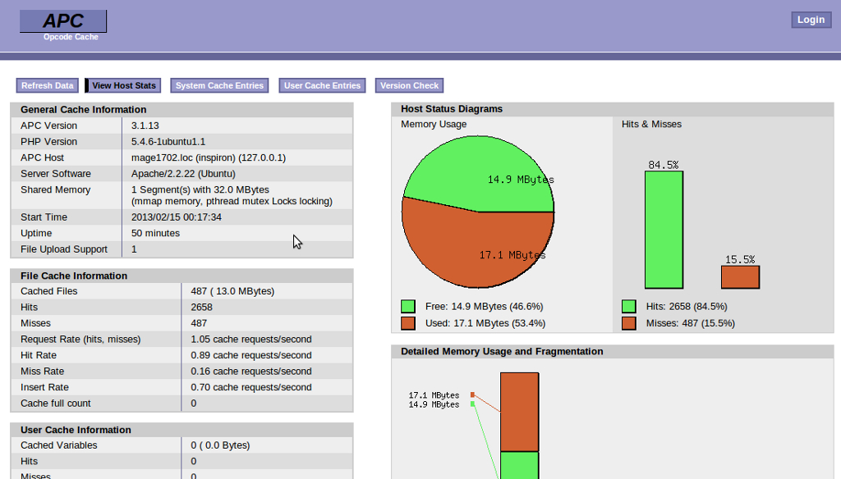Click the Refresh Data button
Screen dimensions: 841x479
point(48,85)
